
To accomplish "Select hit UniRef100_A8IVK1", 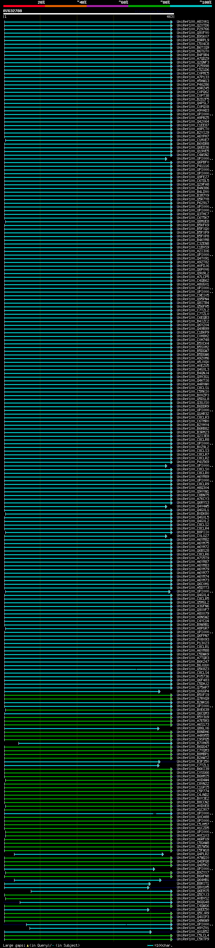I will [192, 22].
